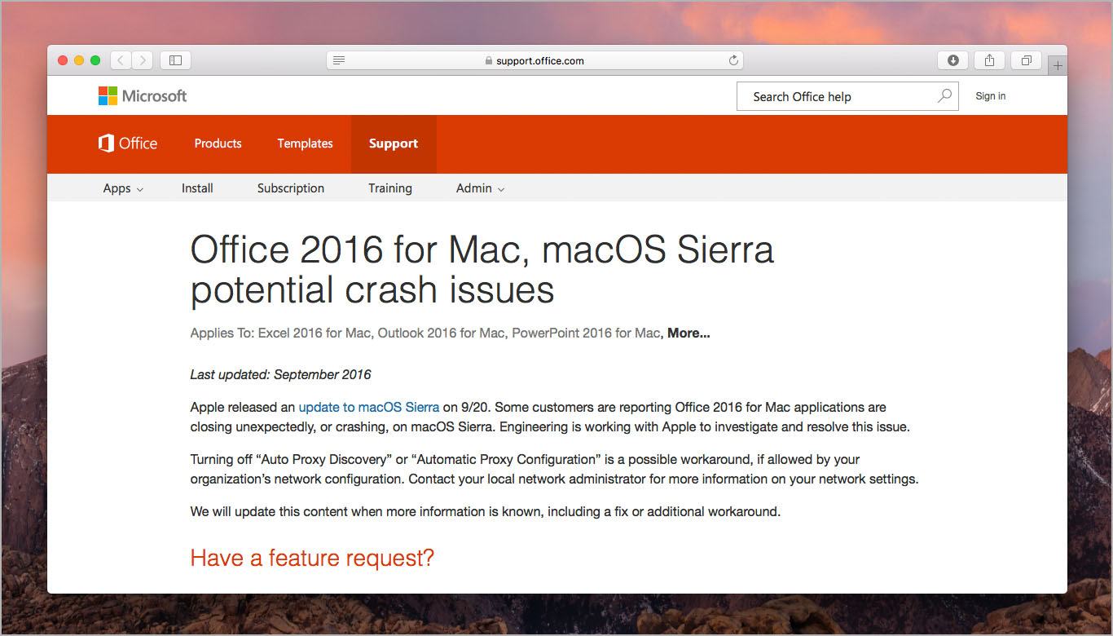Show all tabs overview icon
1113x636 pixels.
(x=1026, y=60)
